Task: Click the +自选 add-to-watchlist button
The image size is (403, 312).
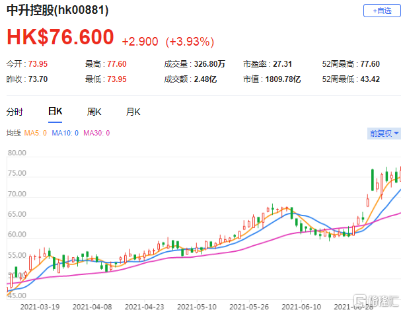Action: coord(382,11)
